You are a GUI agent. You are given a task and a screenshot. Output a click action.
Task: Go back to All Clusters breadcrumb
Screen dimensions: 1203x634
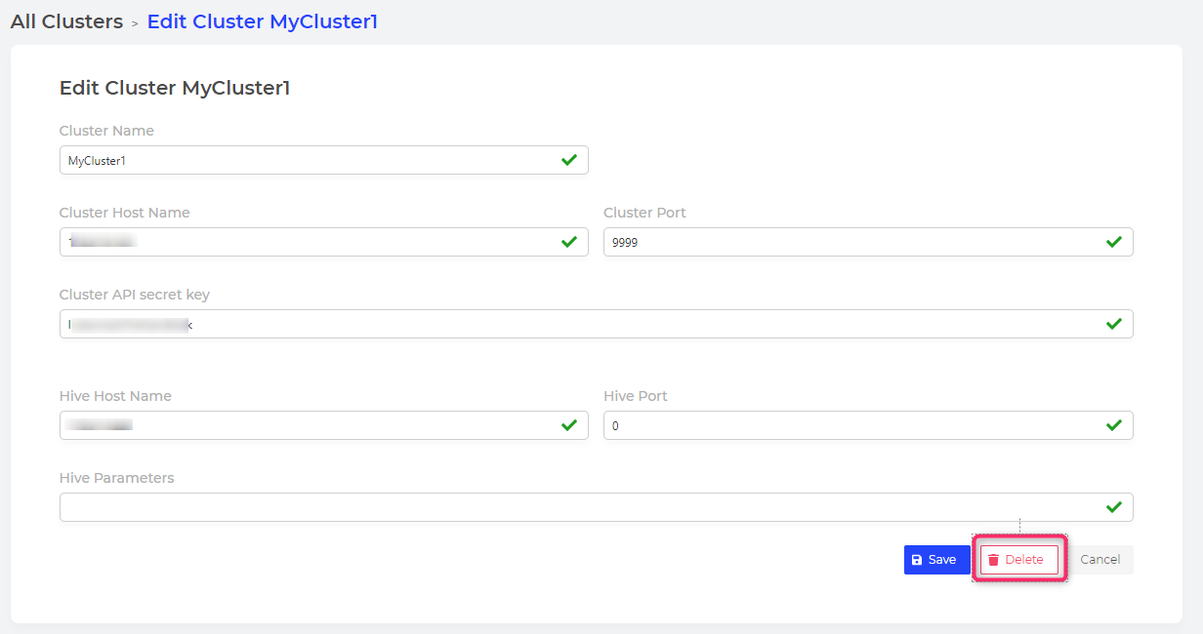[x=66, y=21]
